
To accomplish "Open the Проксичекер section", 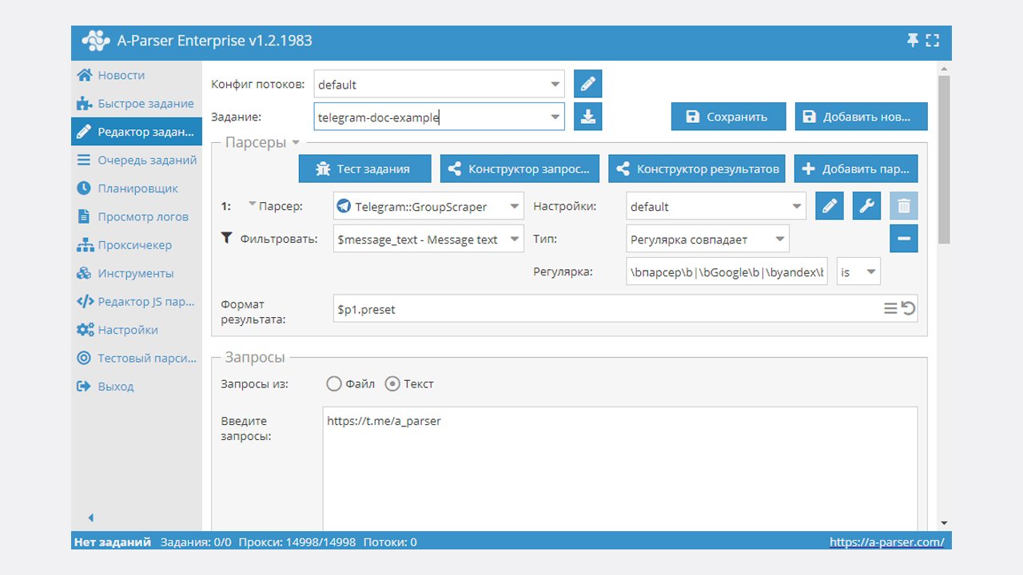I will (136, 245).
